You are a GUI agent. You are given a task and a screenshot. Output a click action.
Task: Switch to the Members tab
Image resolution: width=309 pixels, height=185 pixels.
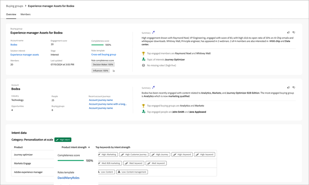point(26,14)
